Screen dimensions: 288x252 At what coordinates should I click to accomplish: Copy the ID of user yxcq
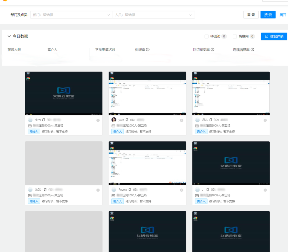pyautogui.click(x=127, y=120)
